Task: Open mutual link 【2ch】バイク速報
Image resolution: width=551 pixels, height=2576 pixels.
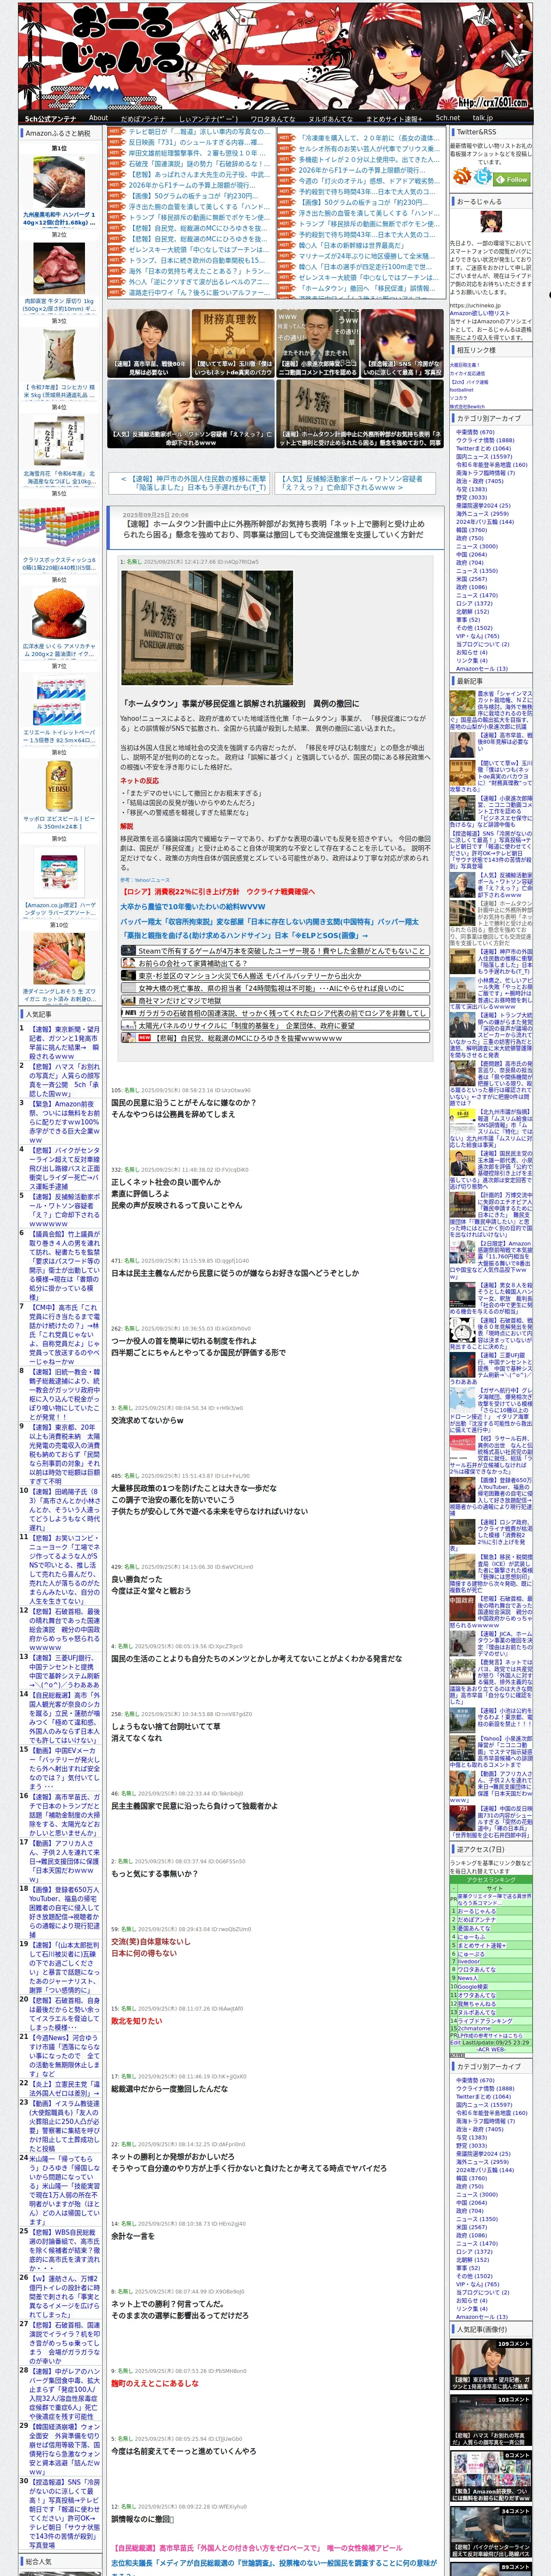Action: click(469, 382)
